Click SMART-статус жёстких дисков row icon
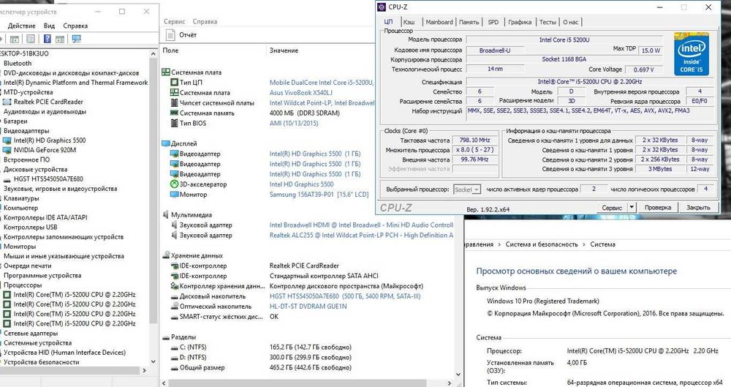This screenshot has width=731, height=387. [x=175, y=317]
